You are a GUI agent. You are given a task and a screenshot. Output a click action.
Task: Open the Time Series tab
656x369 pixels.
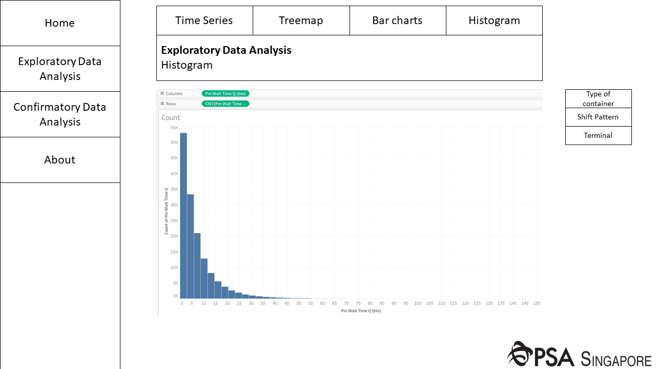[x=204, y=20]
